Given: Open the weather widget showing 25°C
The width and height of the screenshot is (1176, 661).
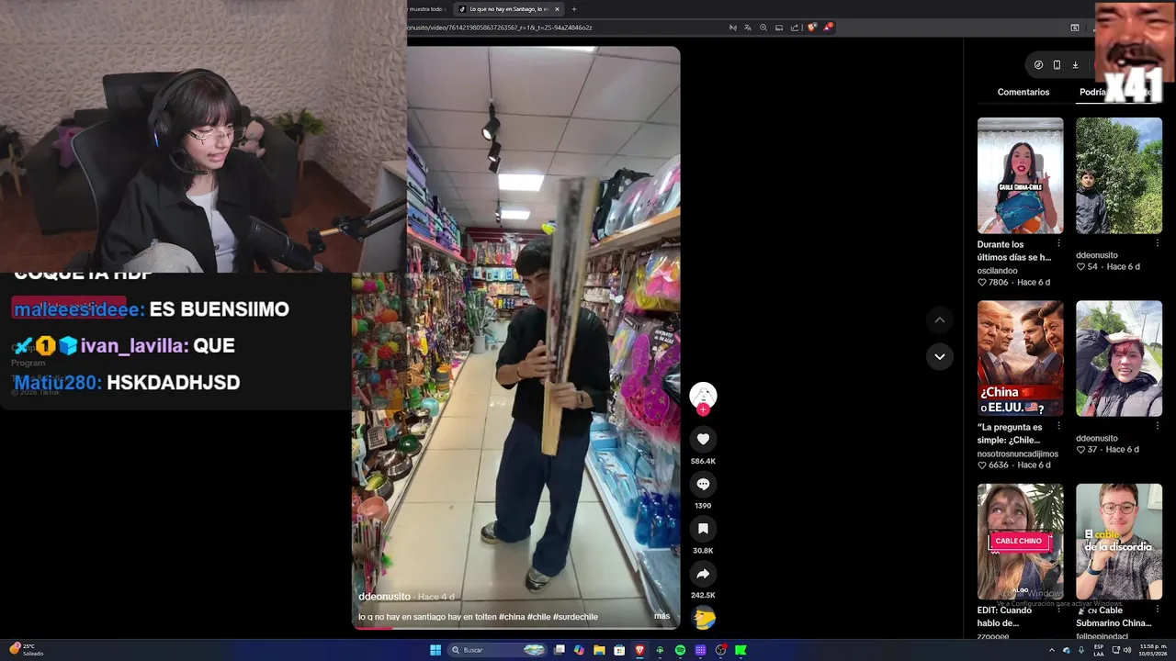Looking at the screenshot, I should [28, 649].
